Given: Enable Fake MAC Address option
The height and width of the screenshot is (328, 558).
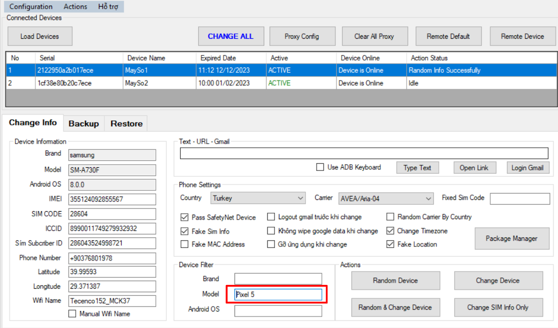Looking at the screenshot, I should (184, 244).
